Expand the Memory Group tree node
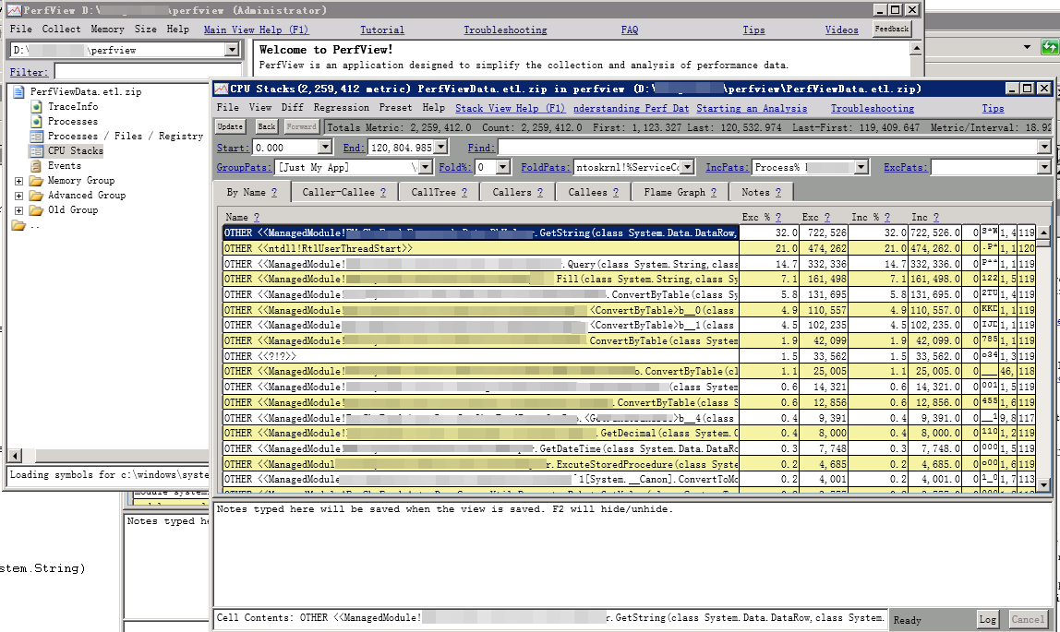This screenshot has height=632, width=1060. 18,181
